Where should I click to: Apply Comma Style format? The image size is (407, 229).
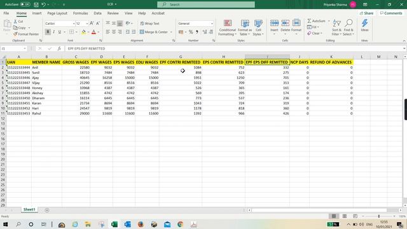point(197,32)
